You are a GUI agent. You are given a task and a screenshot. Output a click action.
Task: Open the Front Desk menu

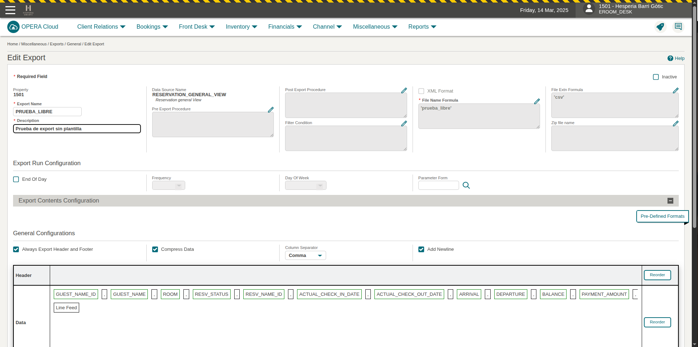(196, 27)
